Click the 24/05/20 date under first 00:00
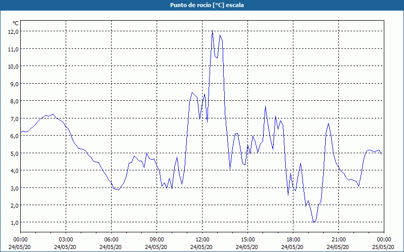 click(x=20, y=247)
